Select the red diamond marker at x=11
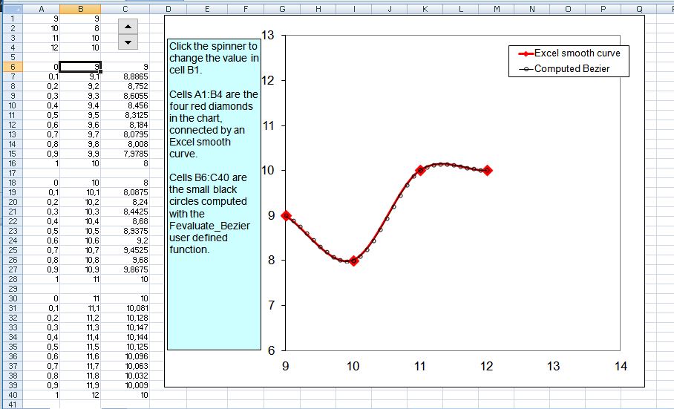This screenshot has width=674, height=409. pos(420,170)
